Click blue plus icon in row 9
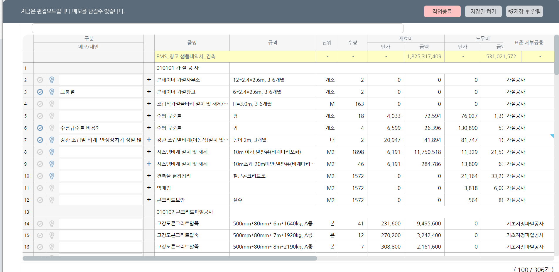559x272 pixels. tap(149, 164)
